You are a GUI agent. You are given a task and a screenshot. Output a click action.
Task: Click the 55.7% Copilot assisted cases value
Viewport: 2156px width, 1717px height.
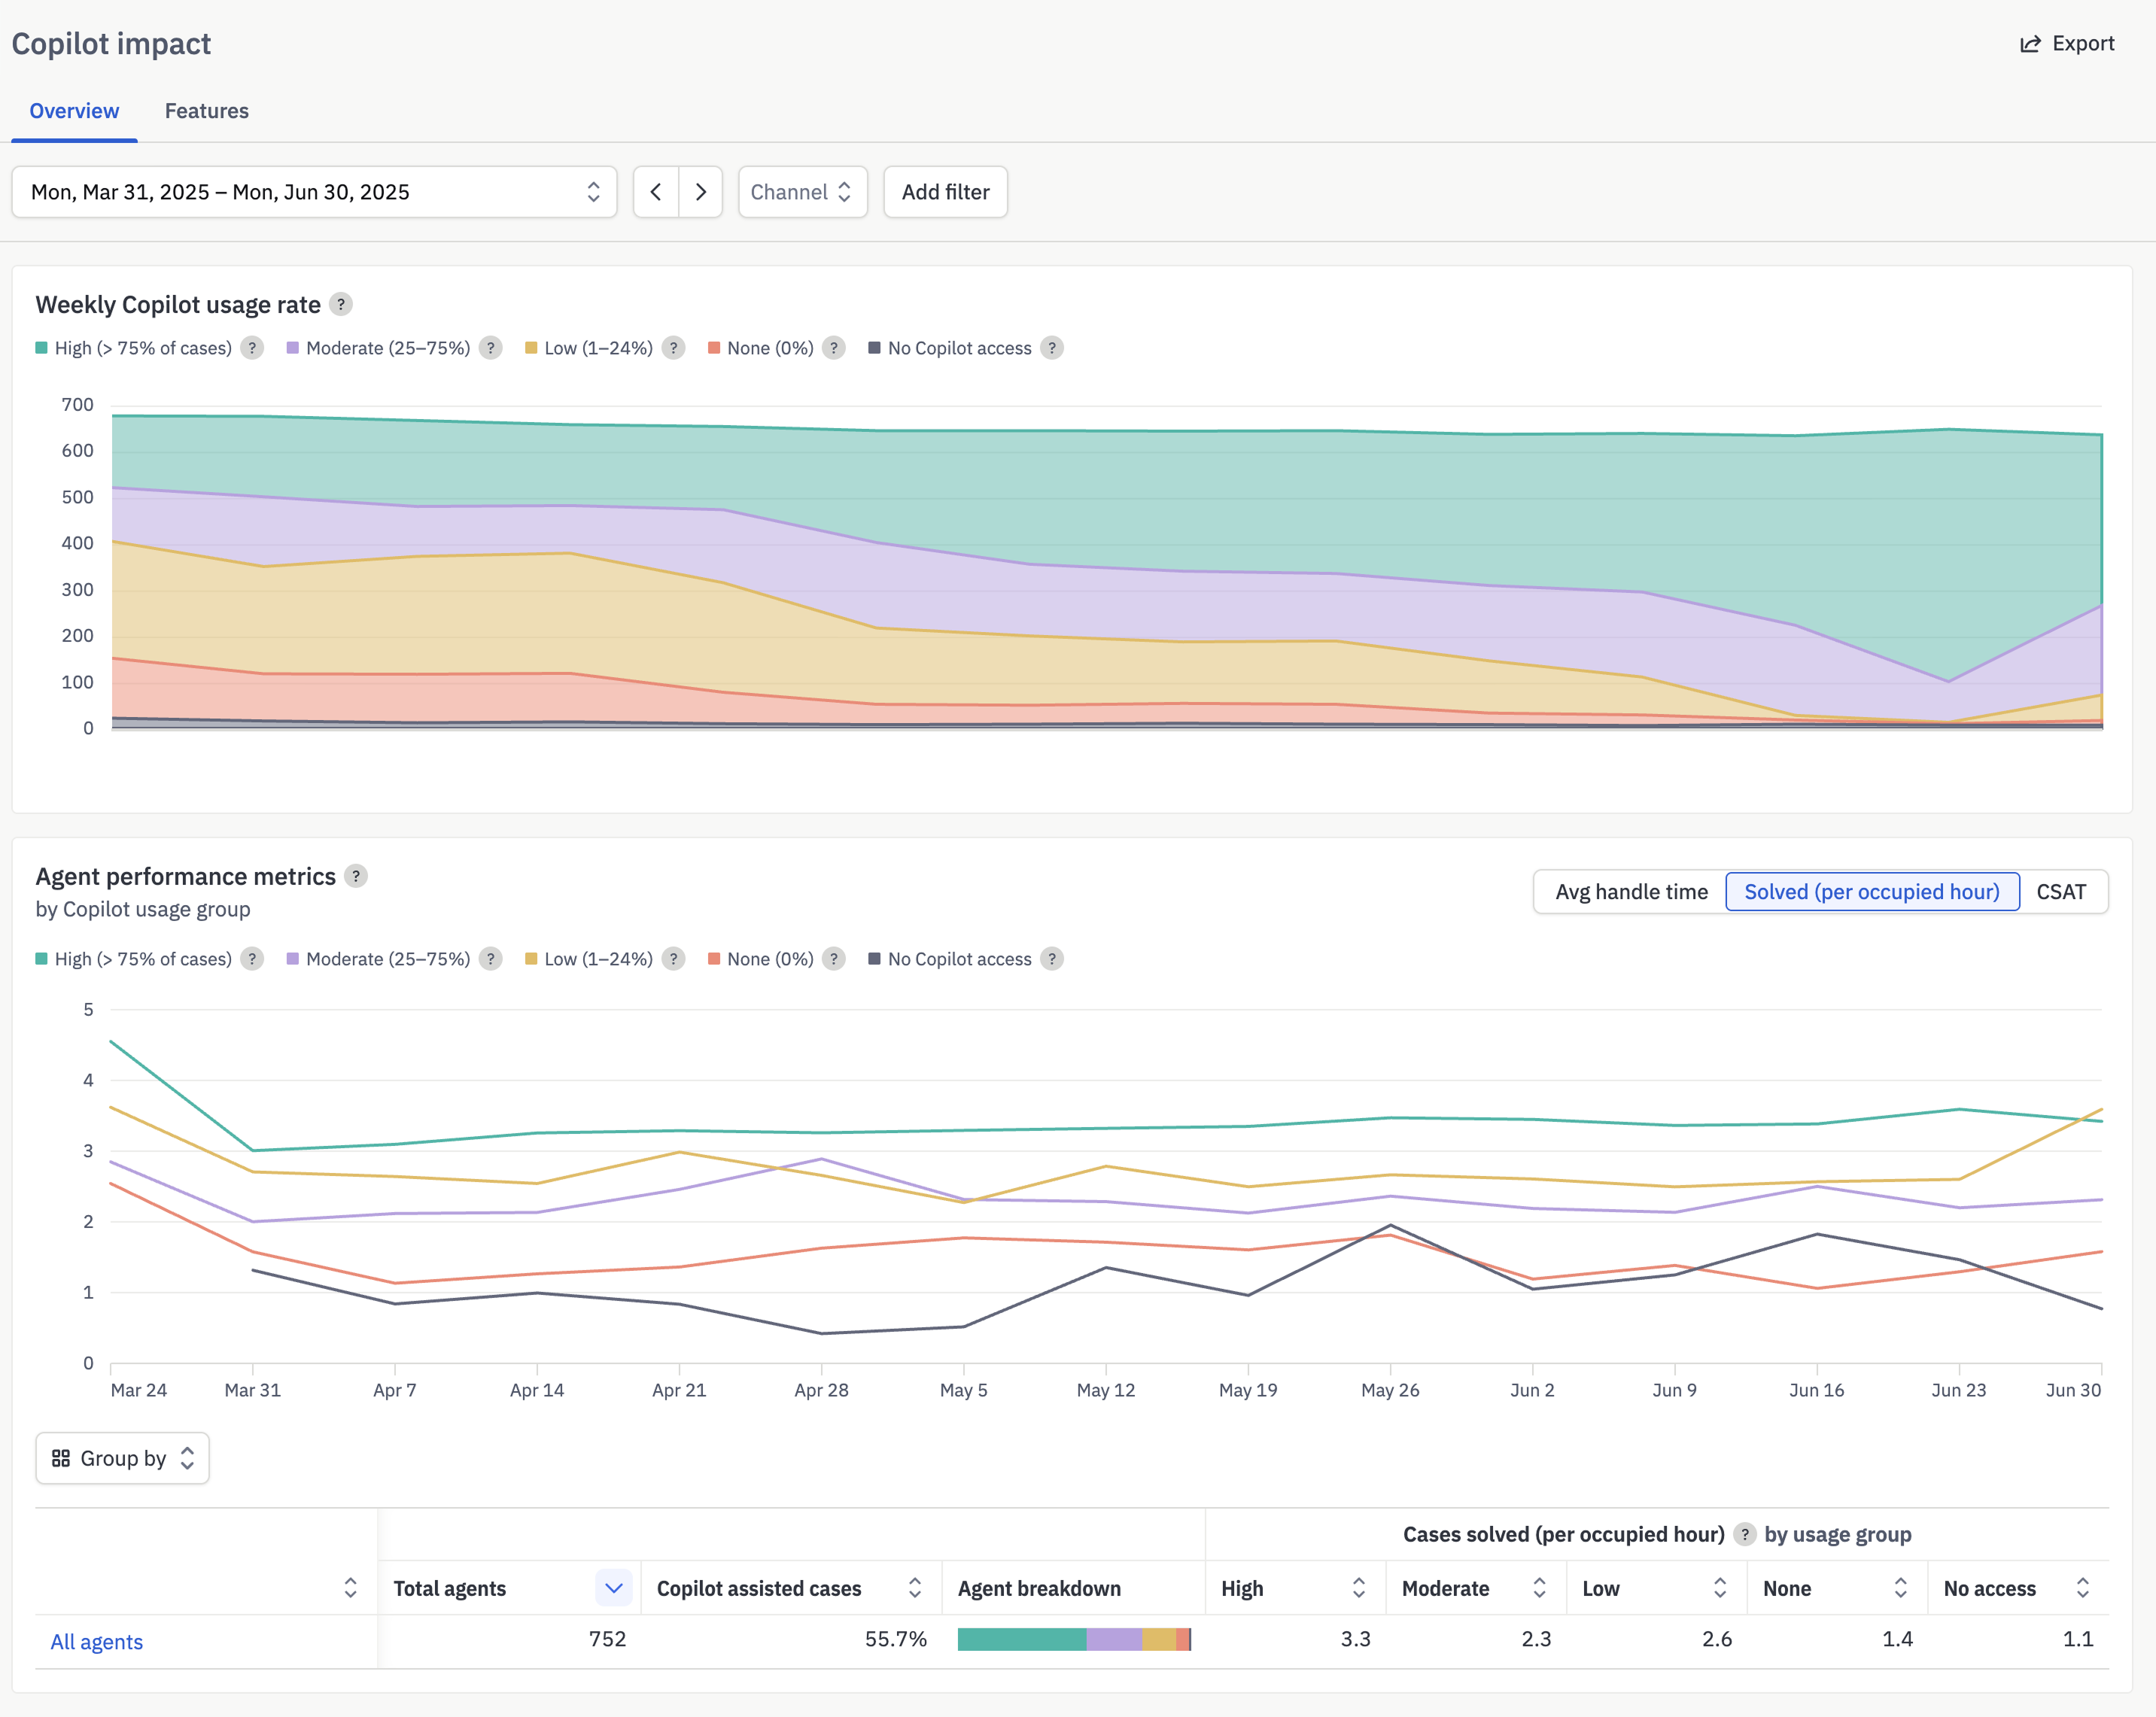(x=896, y=1640)
